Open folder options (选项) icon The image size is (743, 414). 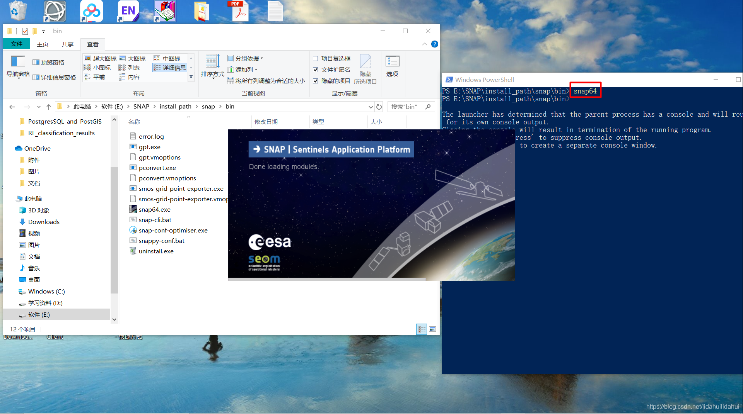point(392,66)
